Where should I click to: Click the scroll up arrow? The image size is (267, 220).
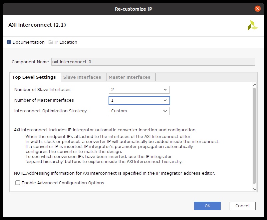[x=255, y=85]
